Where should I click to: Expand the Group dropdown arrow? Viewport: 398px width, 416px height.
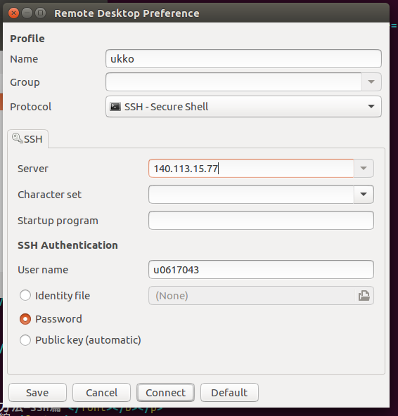click(x=371, y=82)
